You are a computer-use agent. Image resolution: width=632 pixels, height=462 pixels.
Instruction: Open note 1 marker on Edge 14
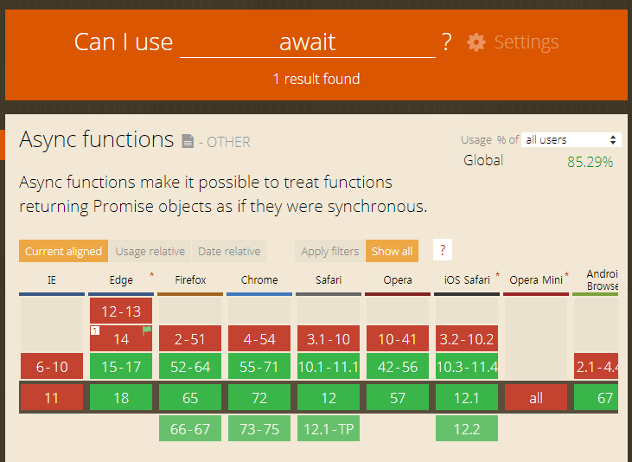[95, 330]
